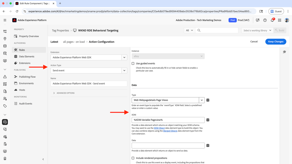This screenshot has width=292, height=164.
Task: Open the XDM Object link
Action: 159,128
